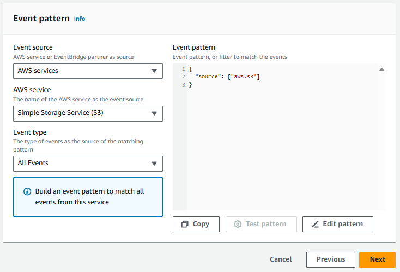Click Edit pattern button text
The width and height of the screenshot is (400, 272).
pos(343,224)
